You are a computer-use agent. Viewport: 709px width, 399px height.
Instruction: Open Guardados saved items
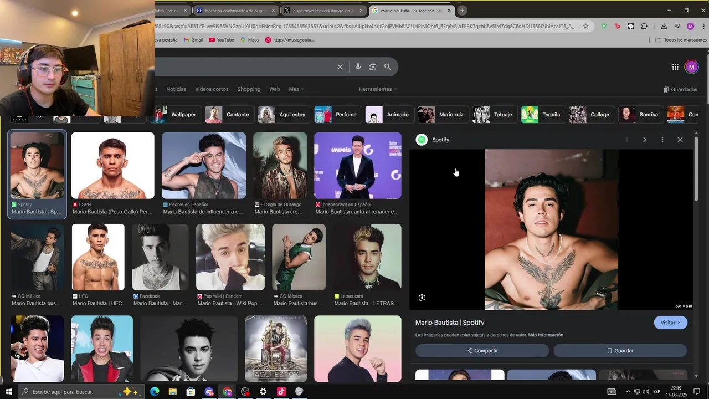pos(680,89)
